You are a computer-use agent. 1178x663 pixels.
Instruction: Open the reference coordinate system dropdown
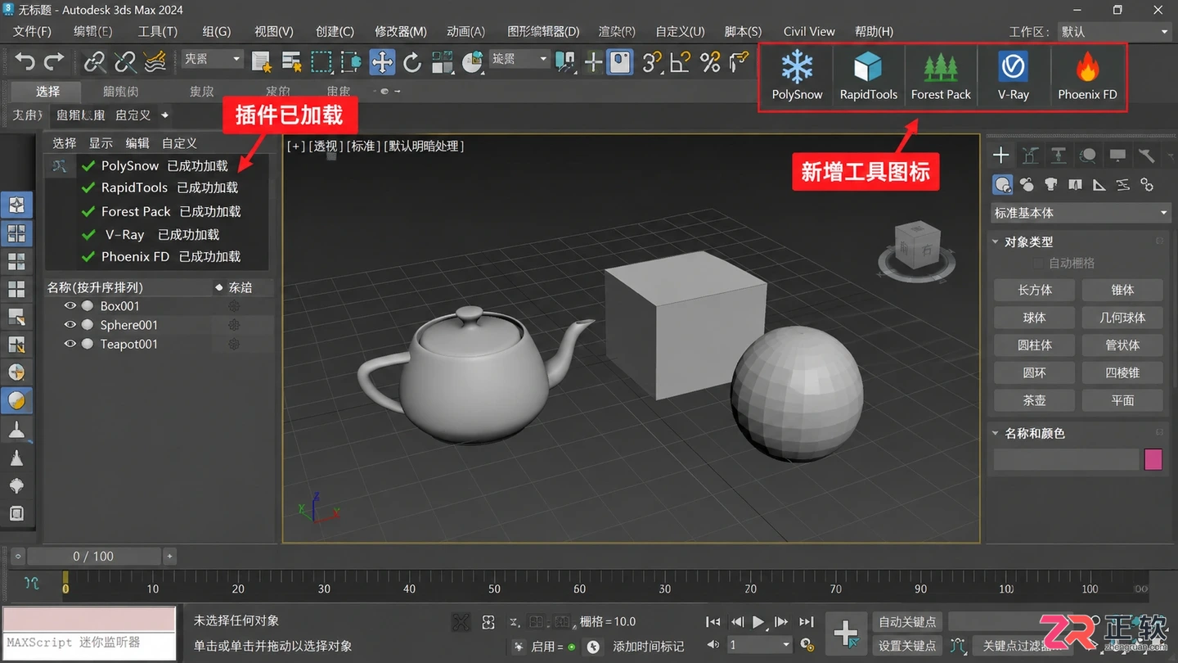[519, 59]
